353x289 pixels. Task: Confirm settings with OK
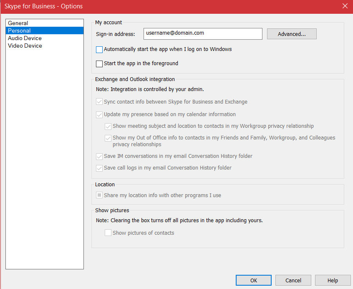pos(253,280)
